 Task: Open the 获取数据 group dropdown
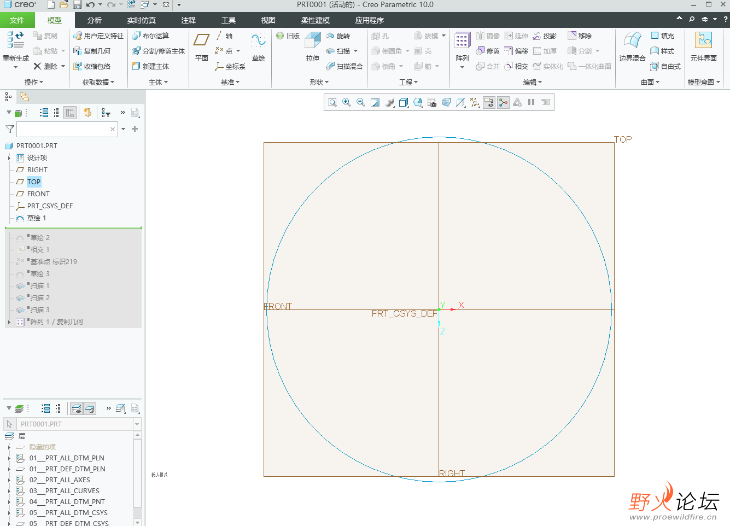pos(98,82)
